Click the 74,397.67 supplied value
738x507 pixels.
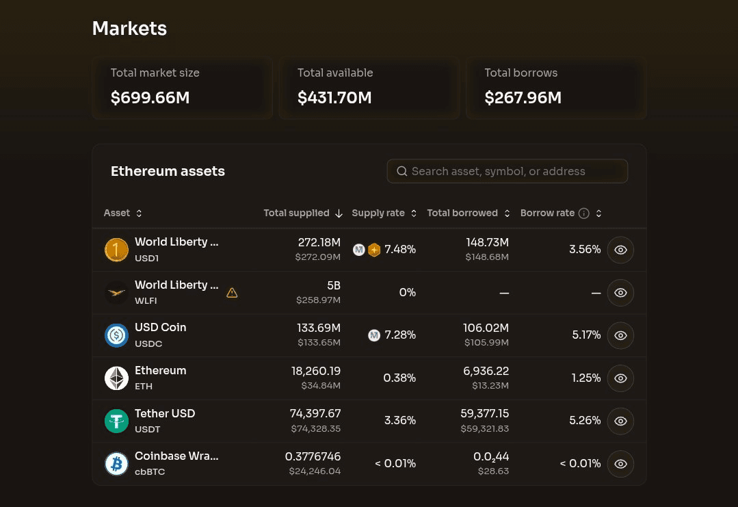click(x=315, y=413)
